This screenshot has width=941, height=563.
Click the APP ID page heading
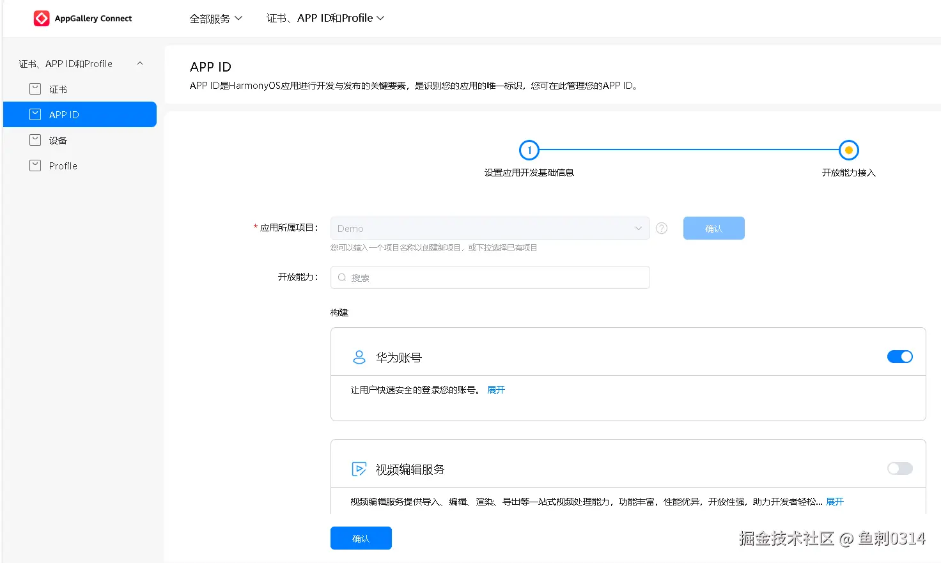coord(210,67)
